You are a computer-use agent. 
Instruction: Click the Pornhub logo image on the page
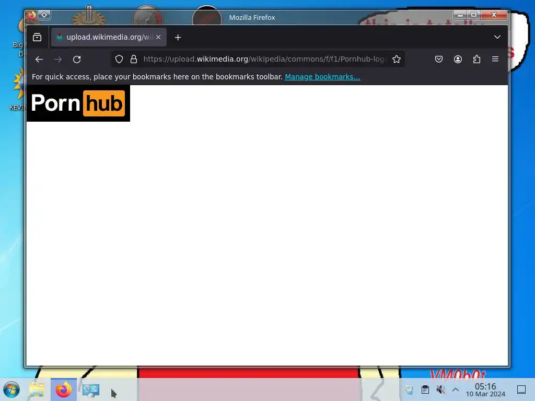78,103
